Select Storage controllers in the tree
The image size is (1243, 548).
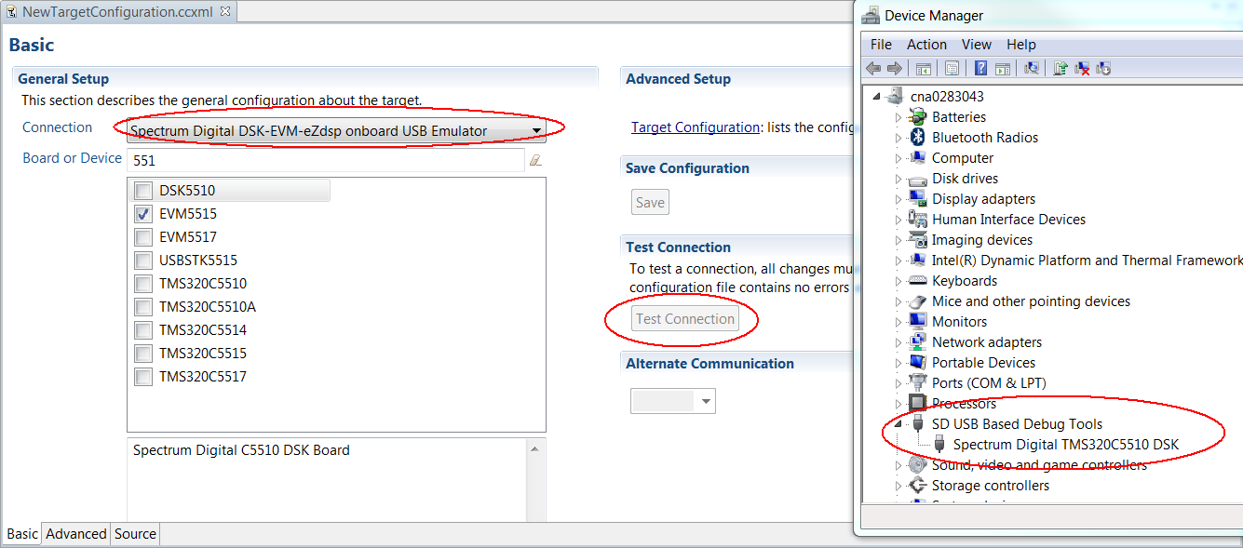991,486
